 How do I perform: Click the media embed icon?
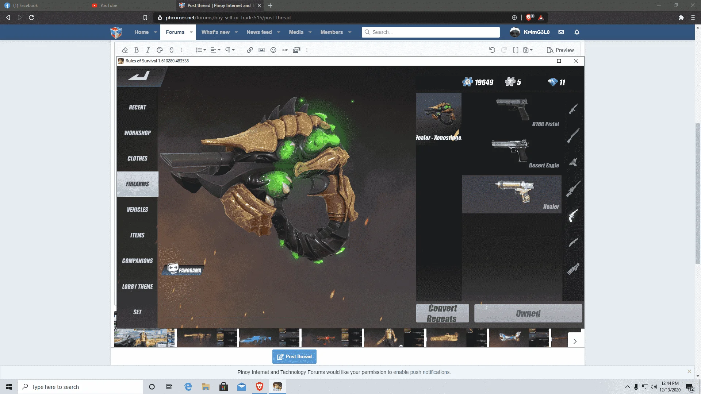(x=296, y=50)
